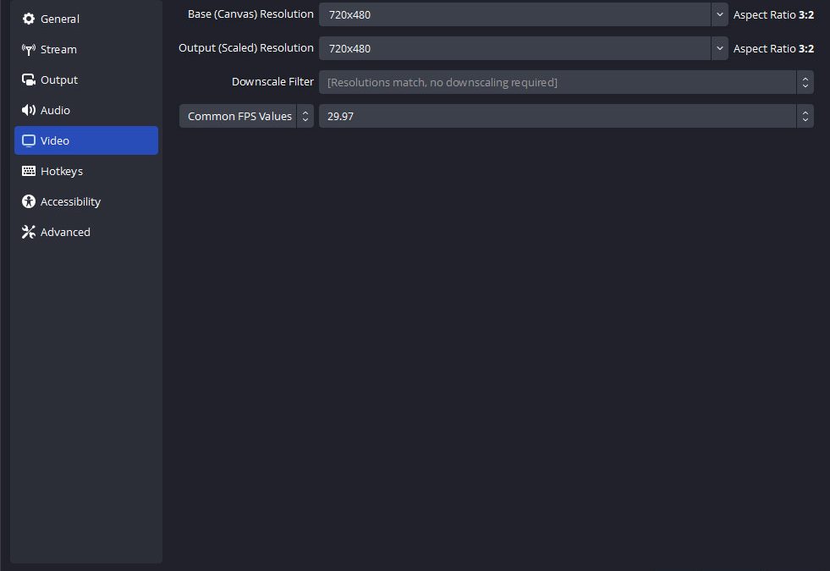Click the Stream antenna icon

[x=29, y=49]
